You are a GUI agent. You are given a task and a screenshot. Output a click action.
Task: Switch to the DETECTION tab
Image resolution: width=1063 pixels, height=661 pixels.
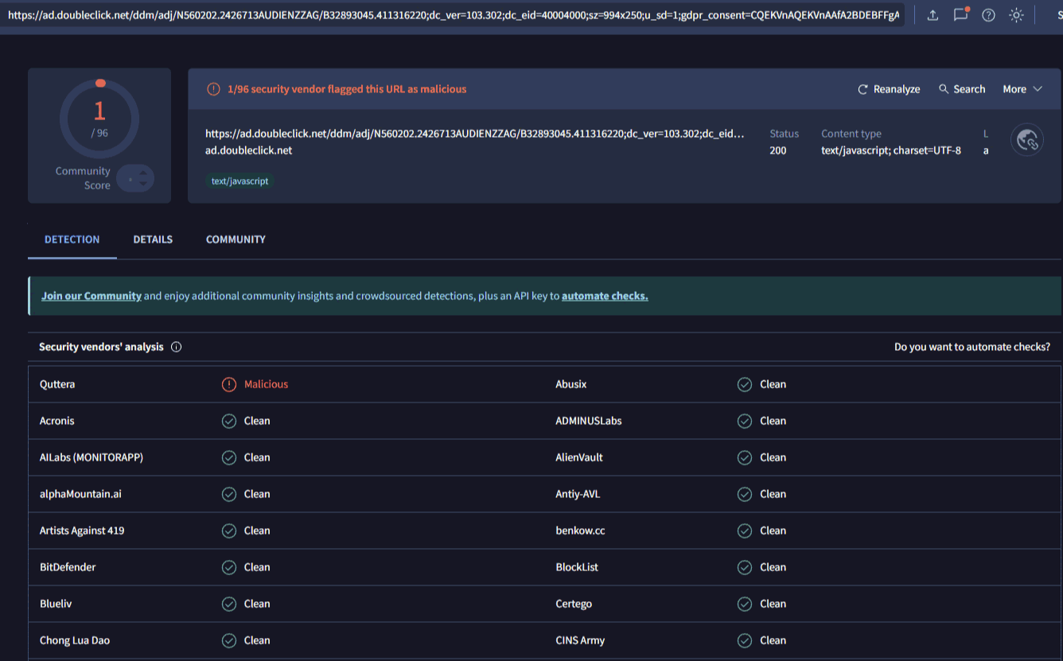point(72,239)
